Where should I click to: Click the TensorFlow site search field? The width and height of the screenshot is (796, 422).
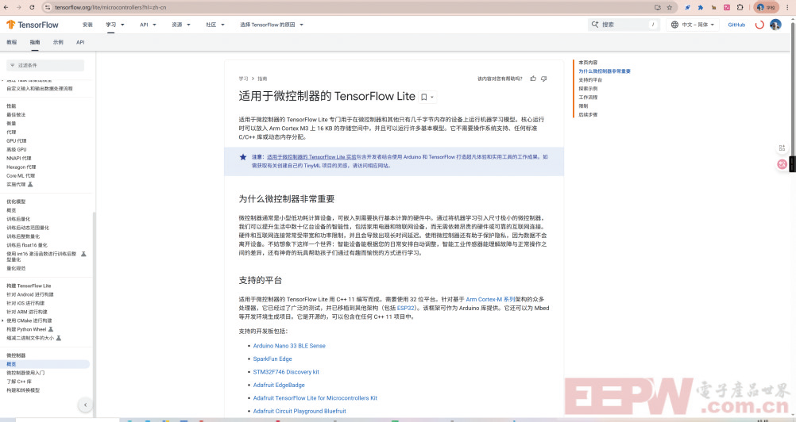624,25
